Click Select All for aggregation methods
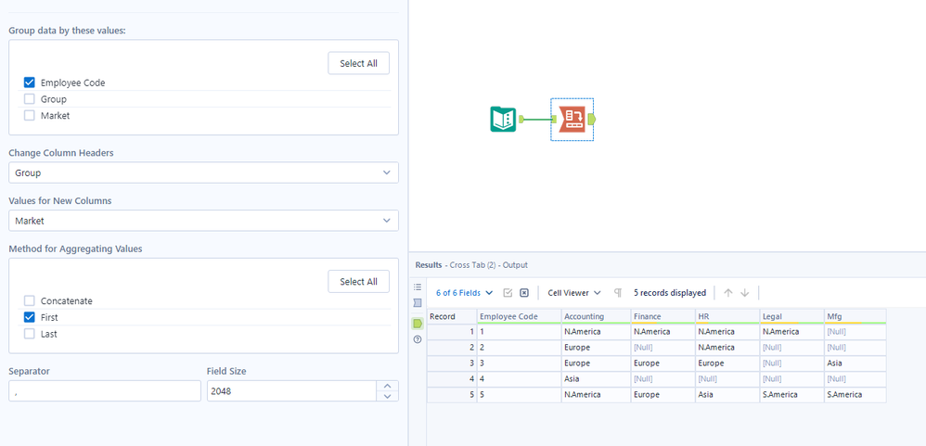926x446 pixels. click(x=358, y=281)
